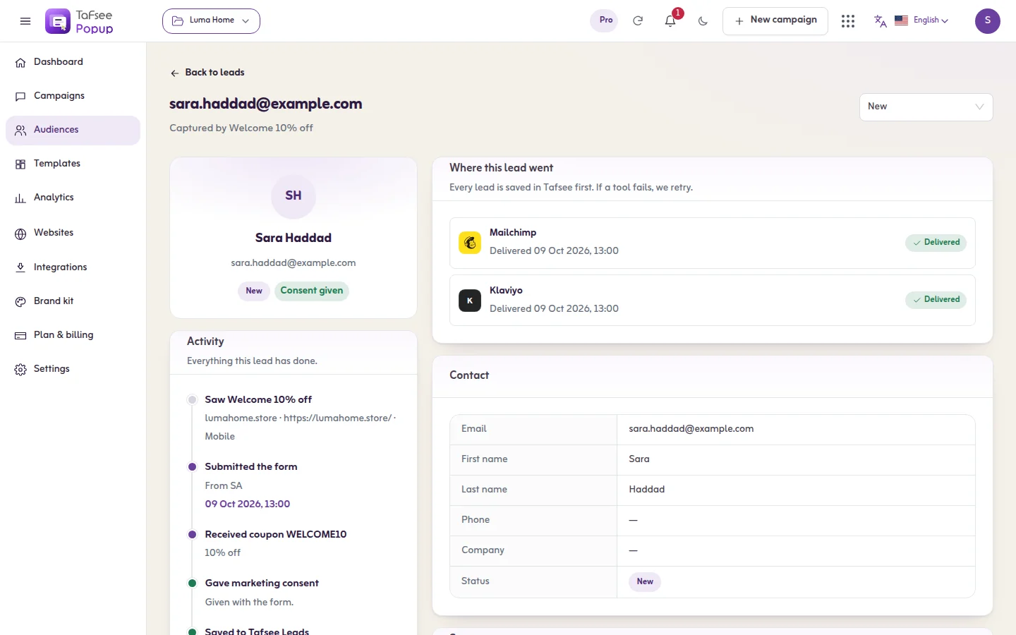
Task: Click the First name value Sara
Action: point(639,459)
